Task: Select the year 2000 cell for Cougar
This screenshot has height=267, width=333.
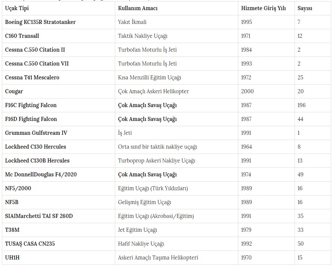Action: point(247,91)
